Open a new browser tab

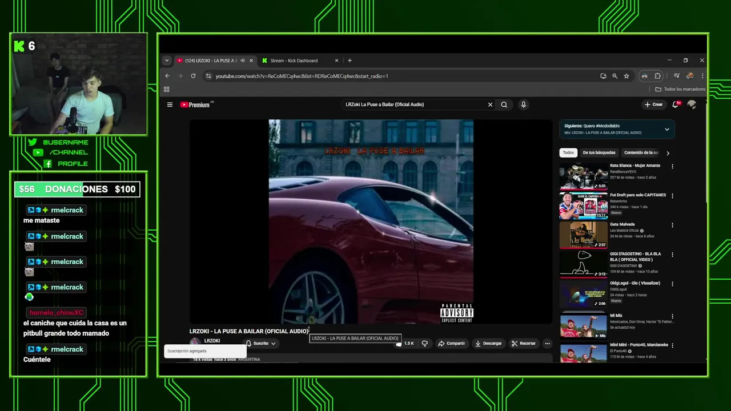[350, 61]
